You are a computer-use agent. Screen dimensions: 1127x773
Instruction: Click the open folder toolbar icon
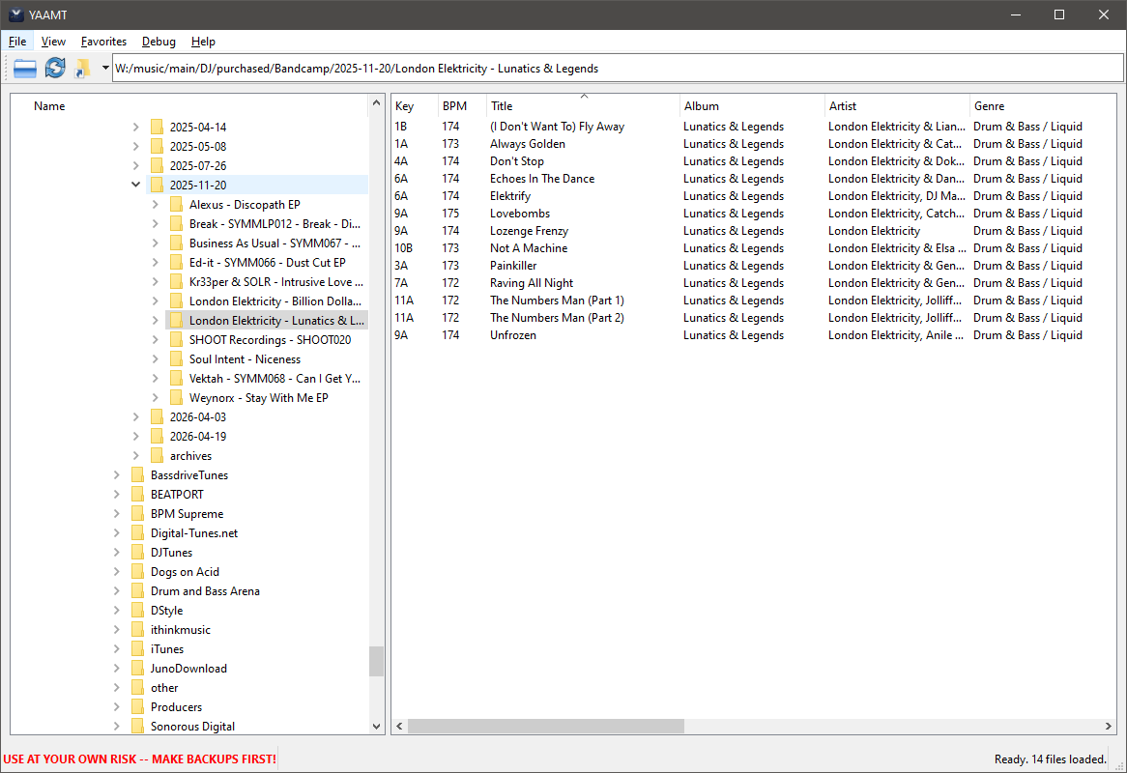point(25,69)
